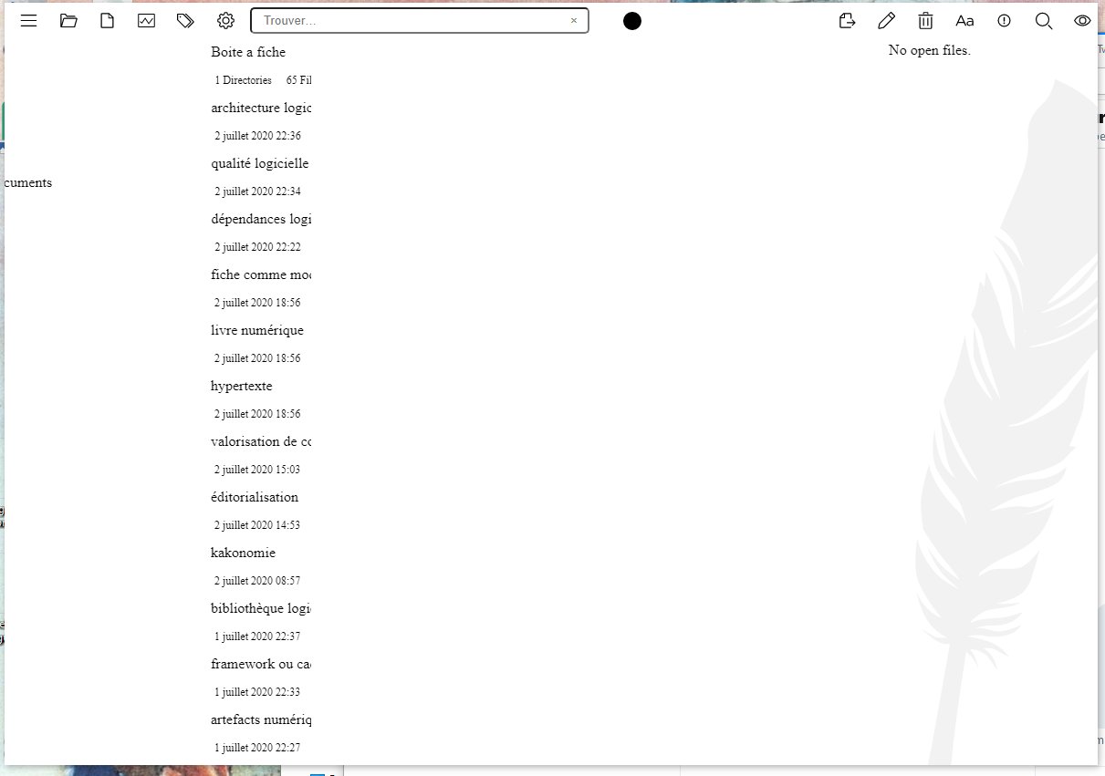This screenshot has width=1105, height=776.
Task: Delete file with the trash icon
Action: click(x=925, y=21)
